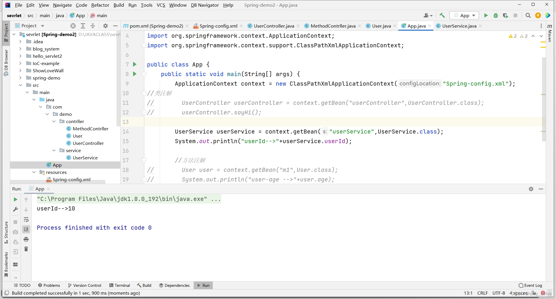Switch to pom.xml tab
556x299 pixels.
[156, 26]
